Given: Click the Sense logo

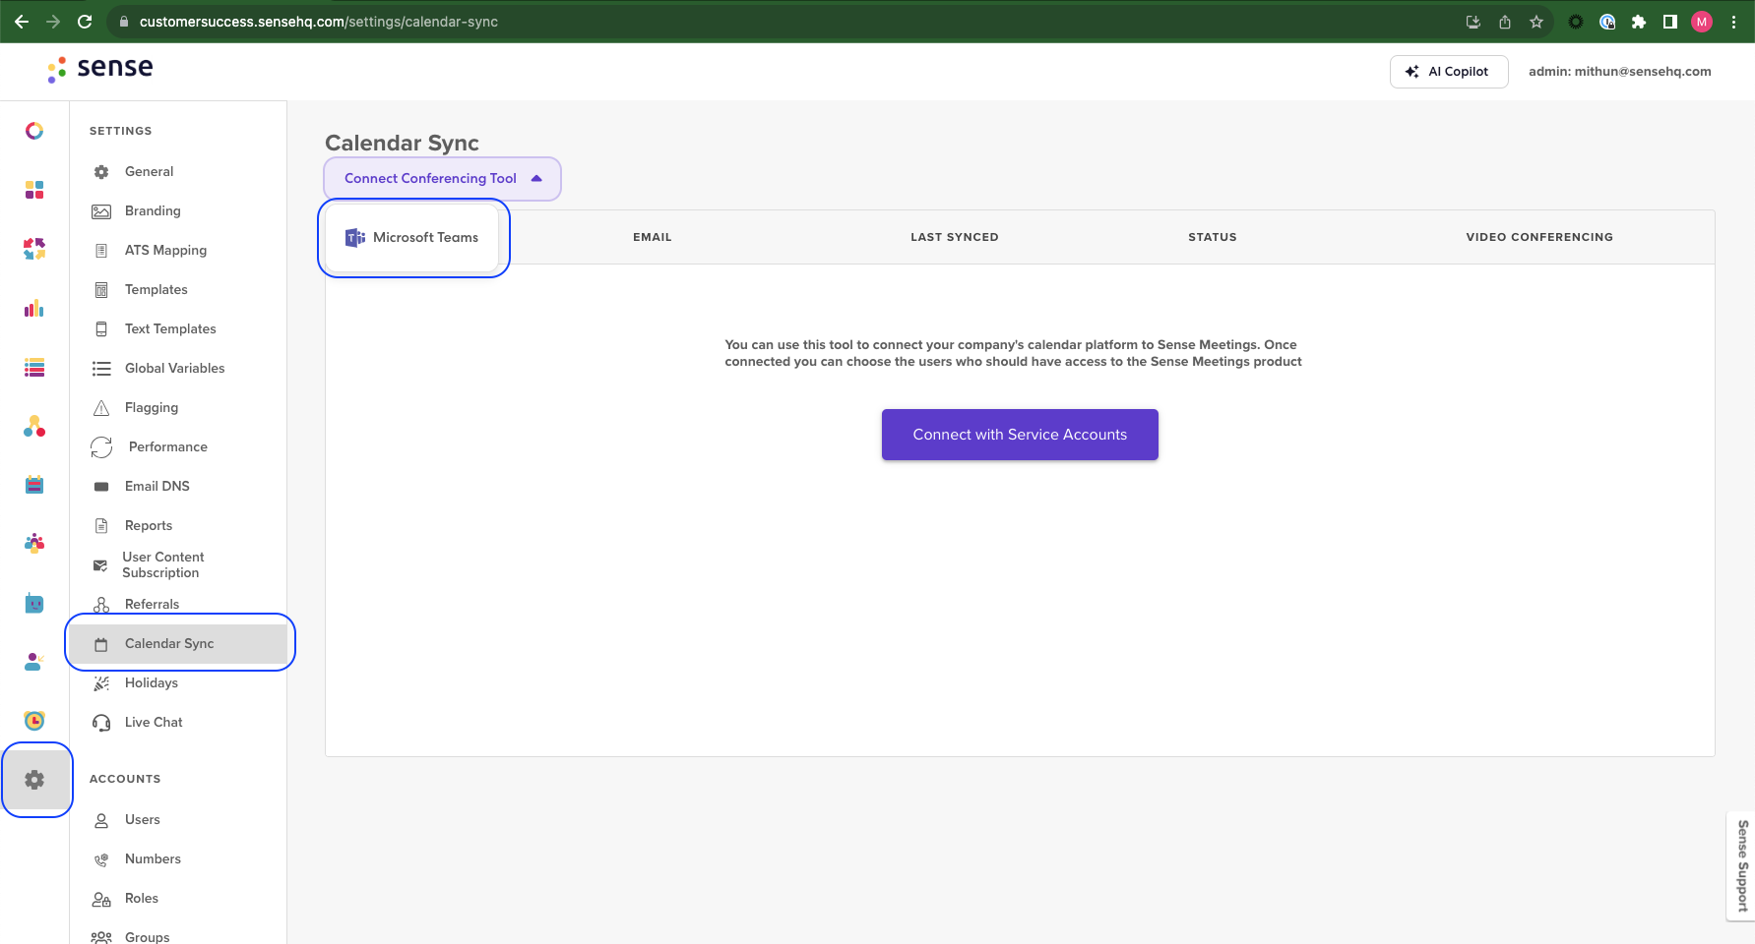Looking at the screenshot, I should point(100,68).
